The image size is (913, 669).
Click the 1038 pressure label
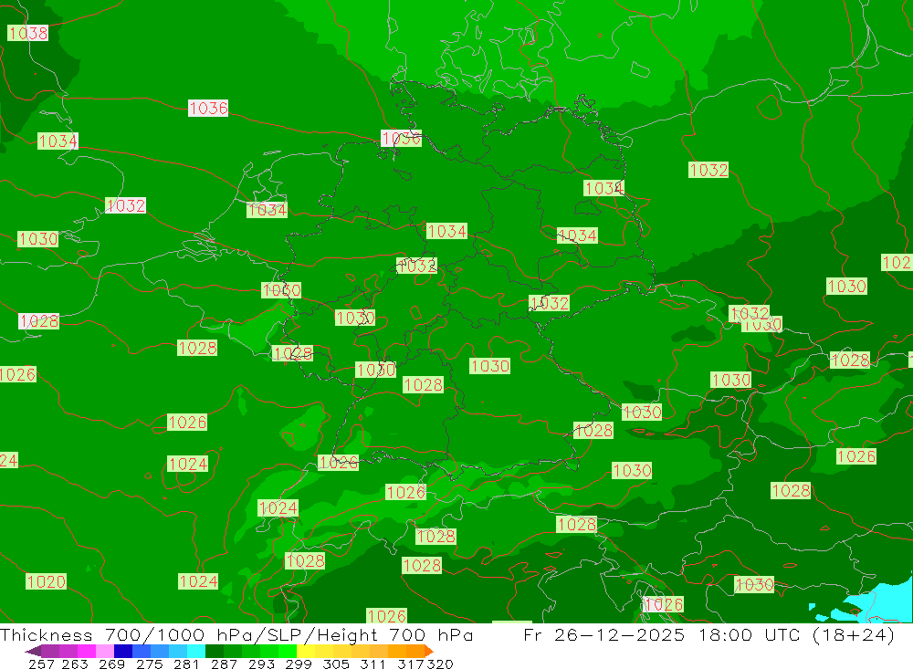(27, 33)
